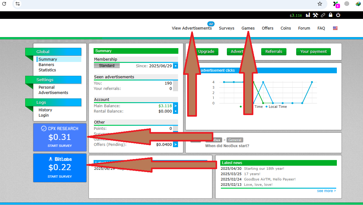
Task: Click see more news link
Action: tap(326, 191)
